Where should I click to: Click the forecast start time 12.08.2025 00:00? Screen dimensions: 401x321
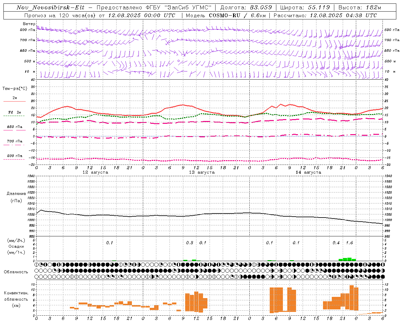coord(134,15)
